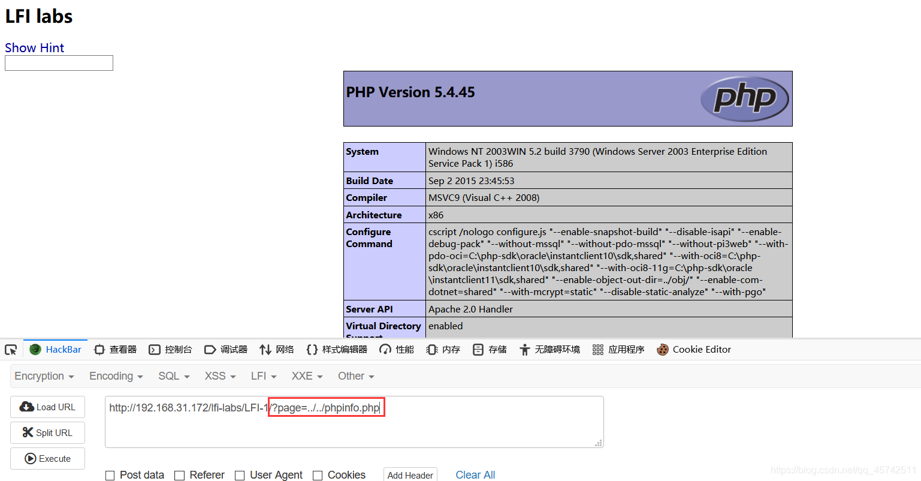921x481 pixels.
Task: Click the Split URL button
Action: click(x=47, y=432)
